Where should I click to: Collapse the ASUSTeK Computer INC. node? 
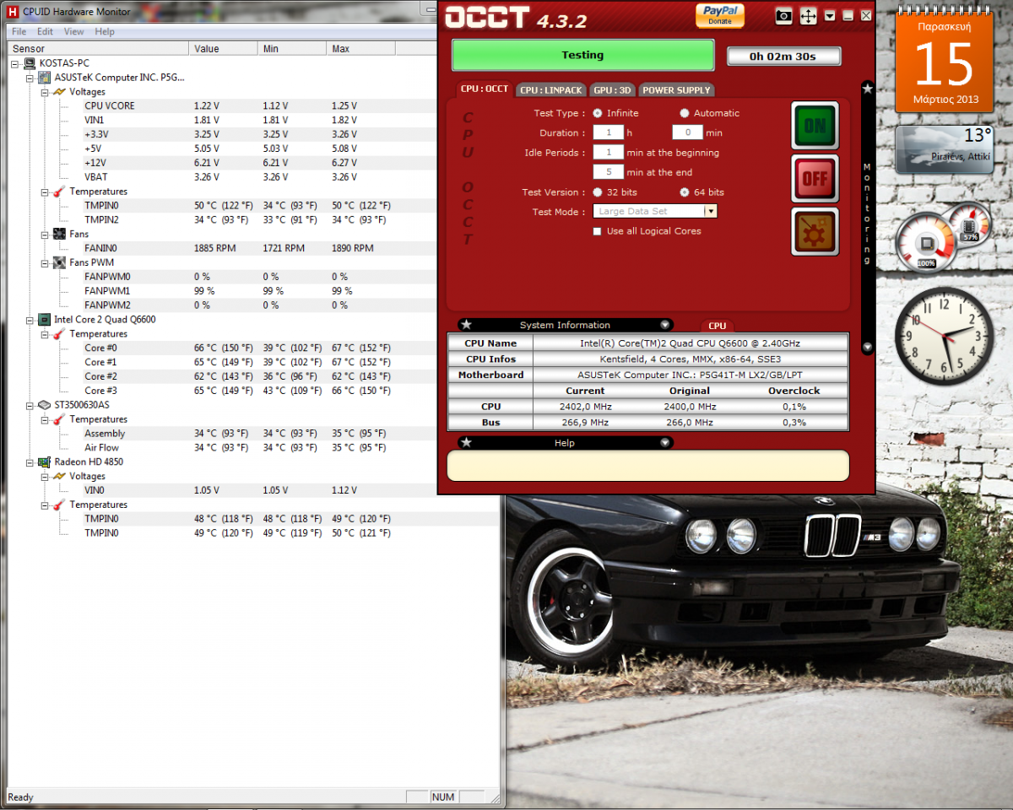30,78
